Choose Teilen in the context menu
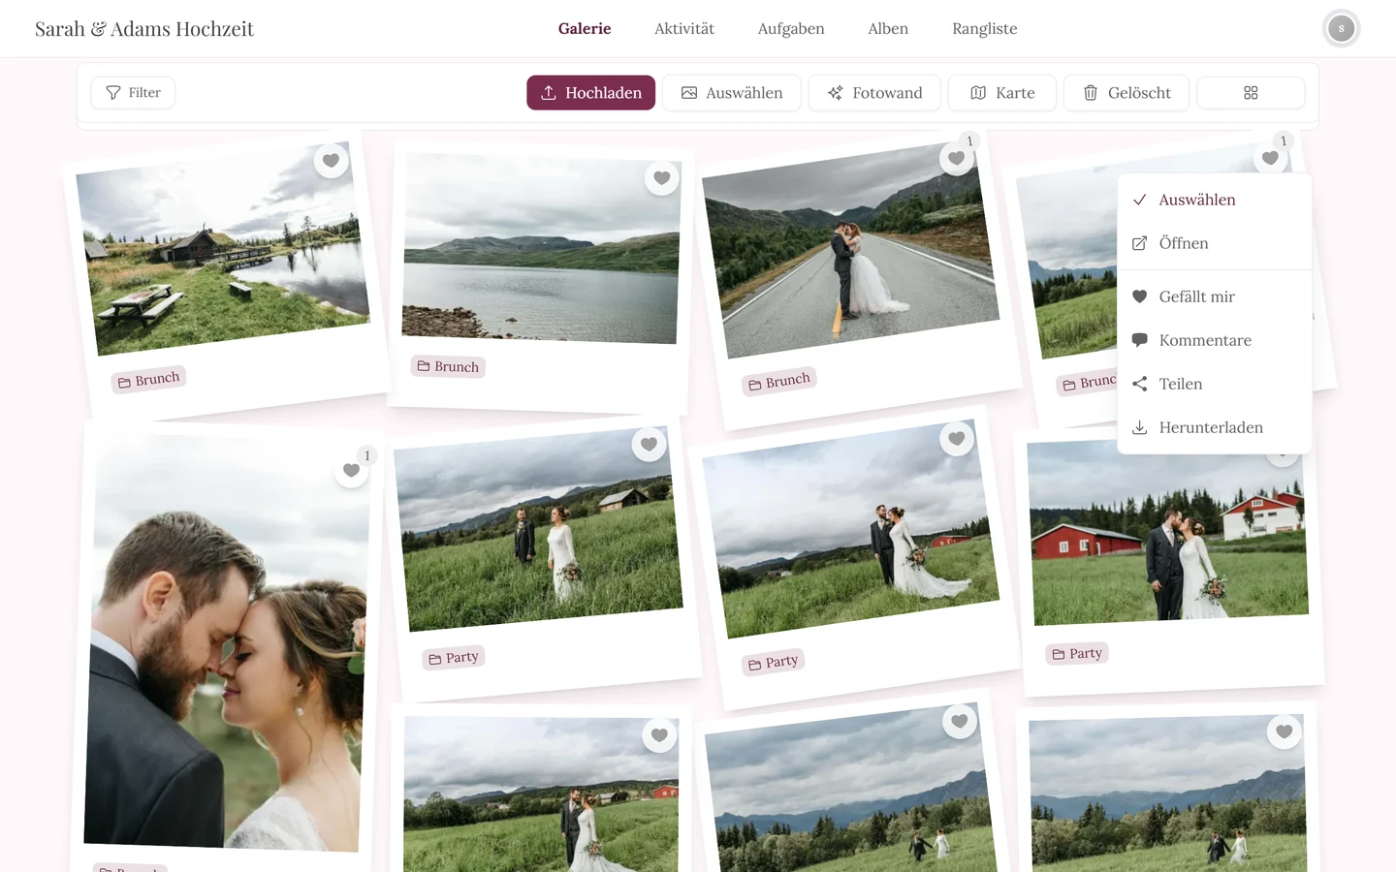Viewport: 1396px width, 872px height. tap(1215, 384)
